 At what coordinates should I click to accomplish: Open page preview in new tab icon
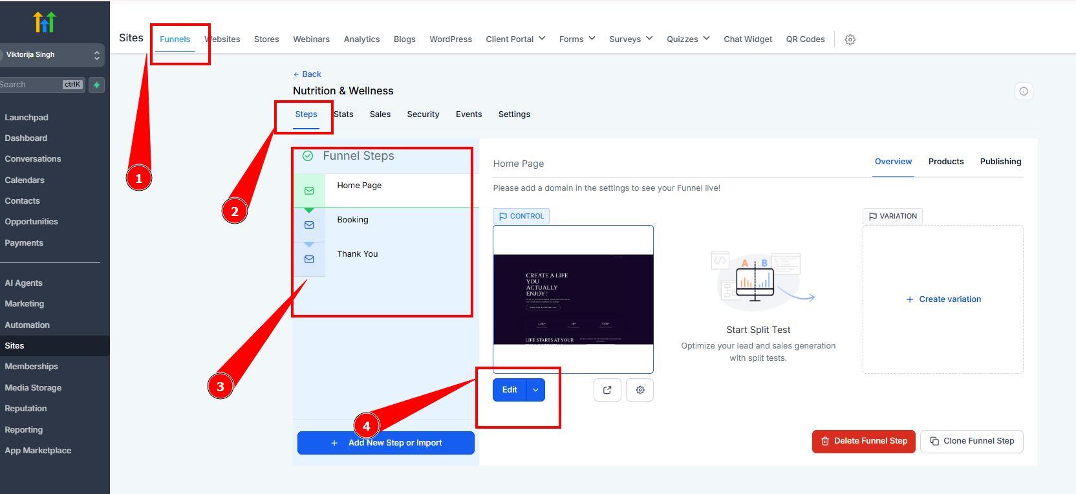(607, 390)
